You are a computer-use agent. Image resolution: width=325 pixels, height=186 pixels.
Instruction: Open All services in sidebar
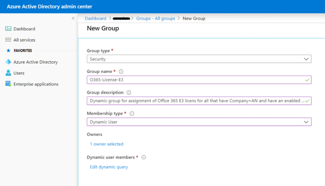tap(24, 40)
